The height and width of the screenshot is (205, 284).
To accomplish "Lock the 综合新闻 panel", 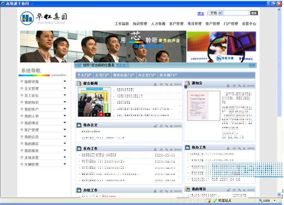I will (155, 84).
